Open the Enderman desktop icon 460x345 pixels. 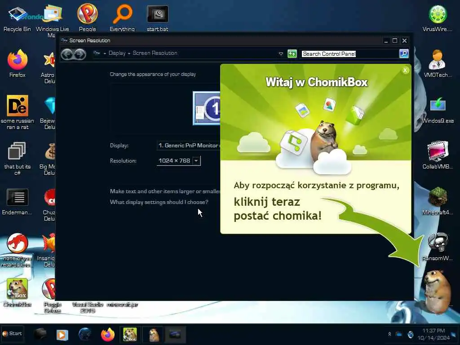coord(18,202)
